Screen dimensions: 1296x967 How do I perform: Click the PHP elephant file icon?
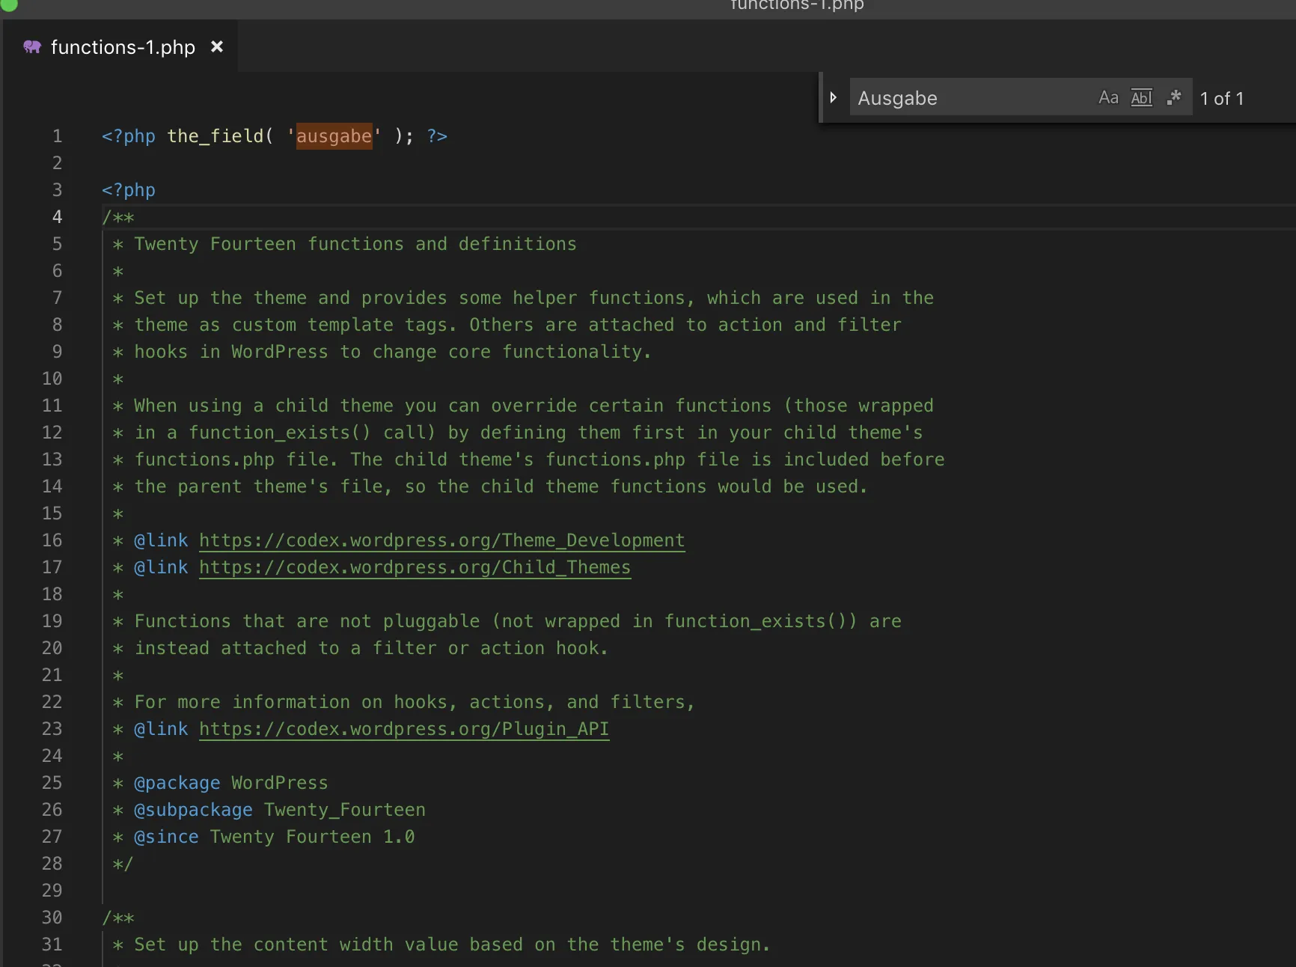click(x=32, y=47)
